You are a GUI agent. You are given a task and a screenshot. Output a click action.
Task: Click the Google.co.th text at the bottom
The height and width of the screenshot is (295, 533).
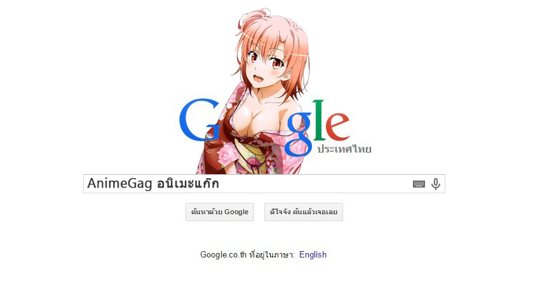223,254
